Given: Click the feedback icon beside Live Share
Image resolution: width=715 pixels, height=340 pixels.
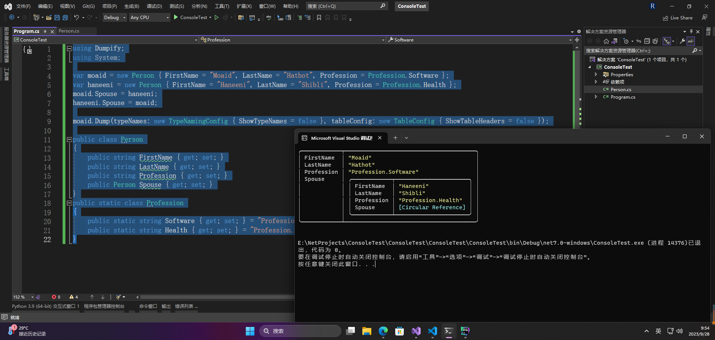Looking at the screenshot, I should 705,18.
